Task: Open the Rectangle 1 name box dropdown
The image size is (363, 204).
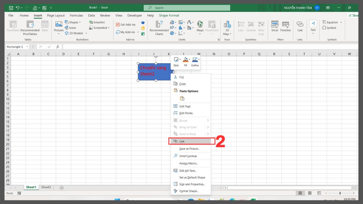Action: point(28,47)
